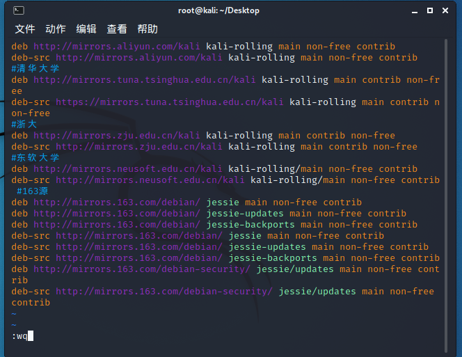Click the wrapped 'ee' line fragment
Screen dimensions: 462x357
tap(17, 91)
